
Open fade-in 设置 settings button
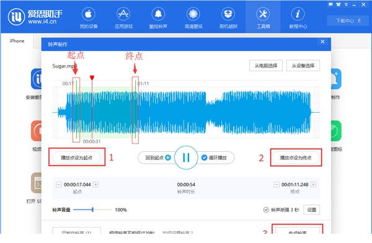pyautogui.click(x=311, y=210)
